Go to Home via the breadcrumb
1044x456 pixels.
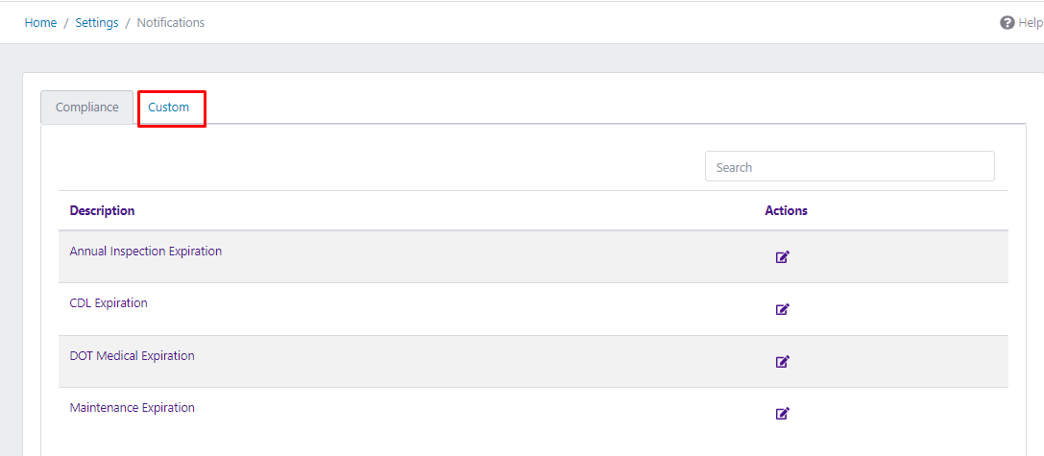click(x=40, y=23)
